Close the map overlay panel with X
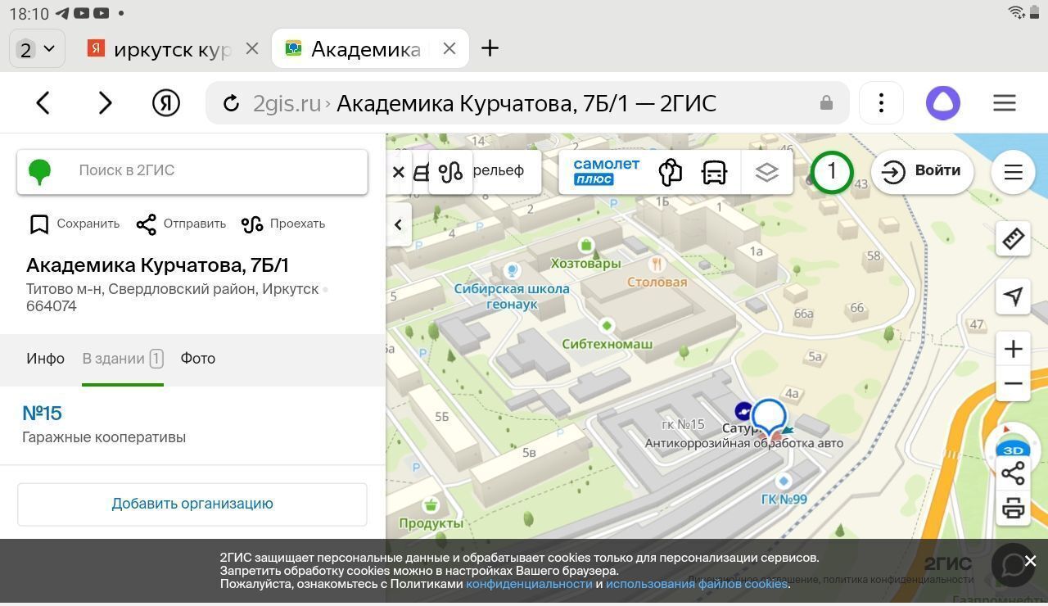The image size is (1048, 606). [x=399, y=172]
